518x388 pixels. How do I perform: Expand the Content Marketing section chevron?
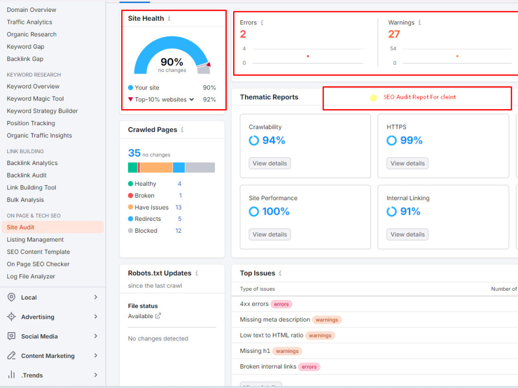[x=96, y=356]
